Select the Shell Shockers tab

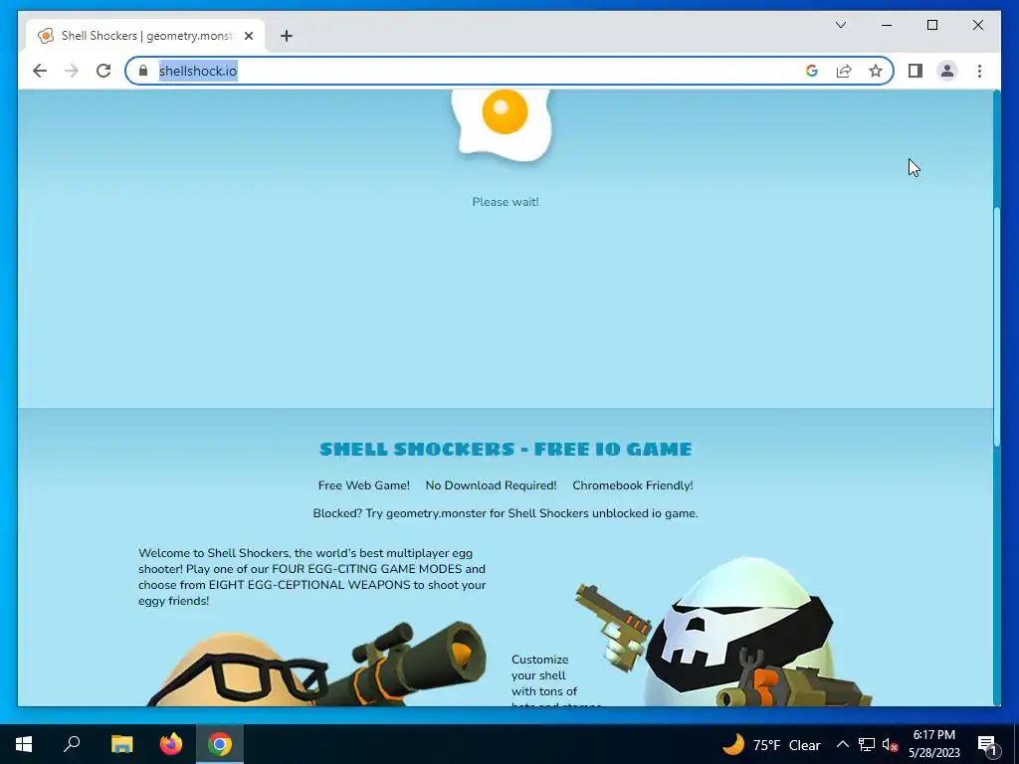pos(145,36)
